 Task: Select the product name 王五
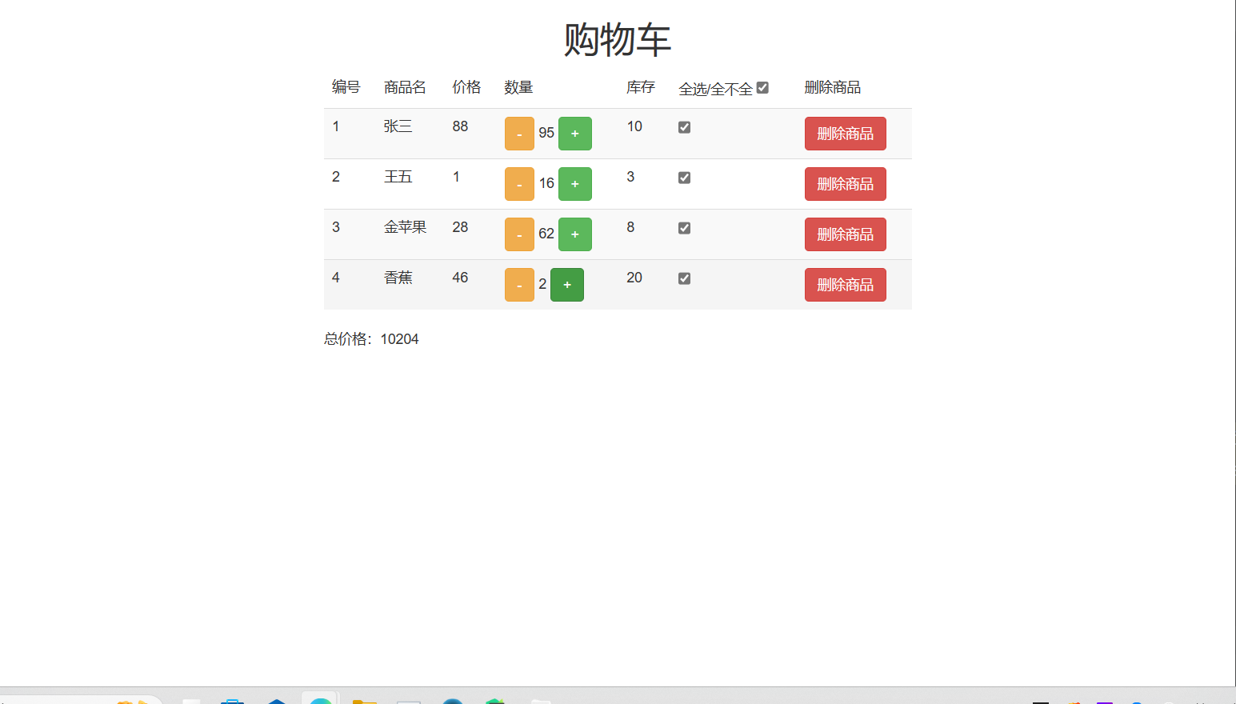[398, 177]
